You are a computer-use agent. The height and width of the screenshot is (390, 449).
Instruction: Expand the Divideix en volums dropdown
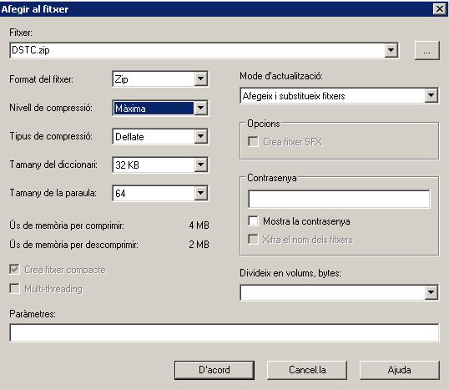431,292
